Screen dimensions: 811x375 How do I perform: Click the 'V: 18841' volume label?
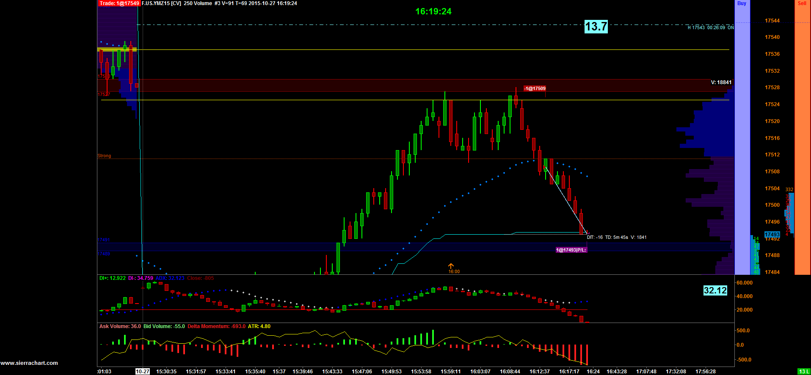721,82
